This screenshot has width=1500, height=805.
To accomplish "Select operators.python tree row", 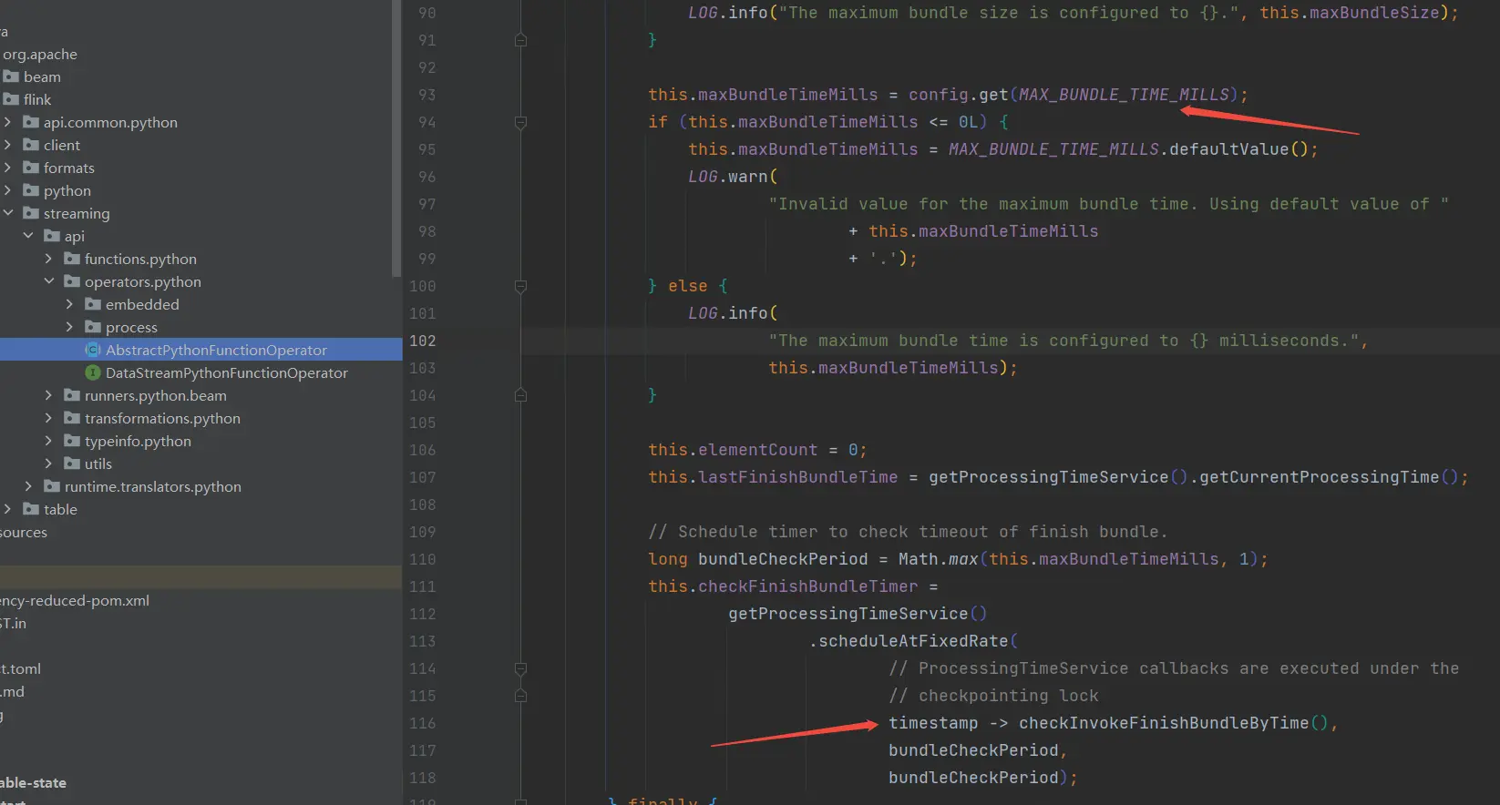I will pos(200,281).
